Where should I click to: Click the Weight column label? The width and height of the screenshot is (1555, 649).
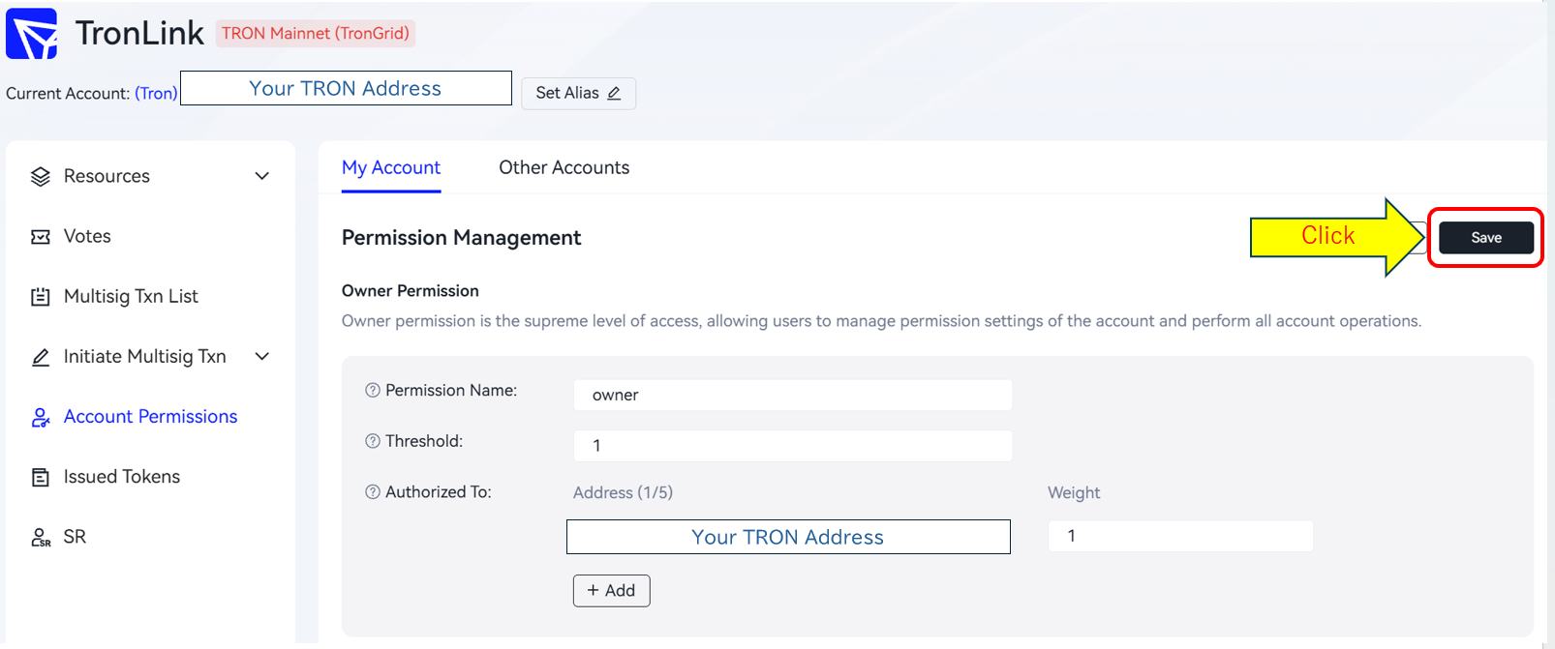click(1074, 492)
